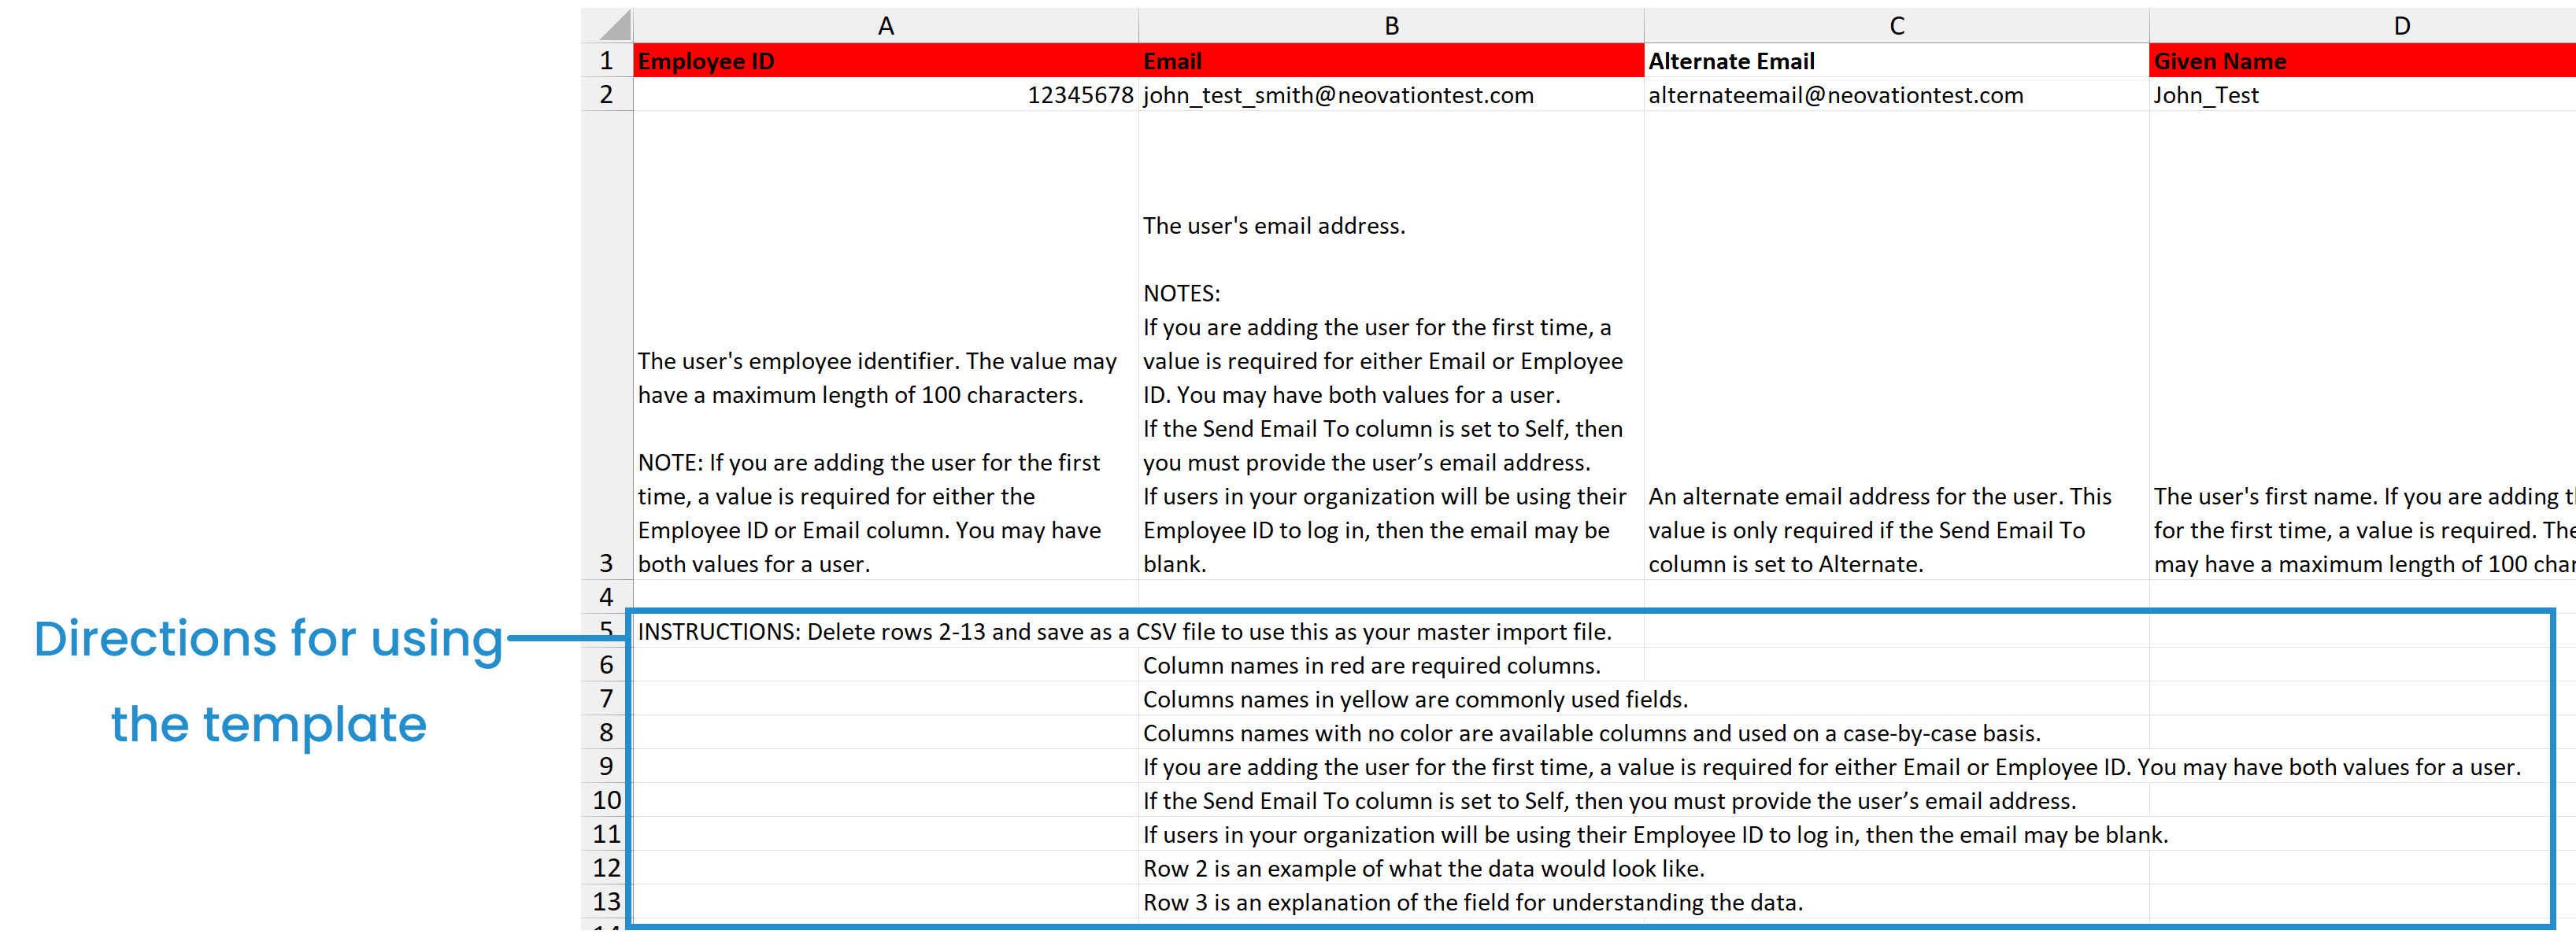Click the INSTRUCTIONS Delete rows 2-13 cell
This screenshot has height=938, width=2576.
[1125, 631]
